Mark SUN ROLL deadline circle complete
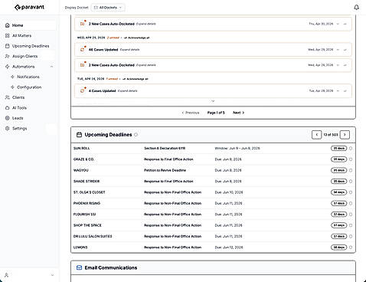This screenshot has height=282, width=366. pos(351,148)
